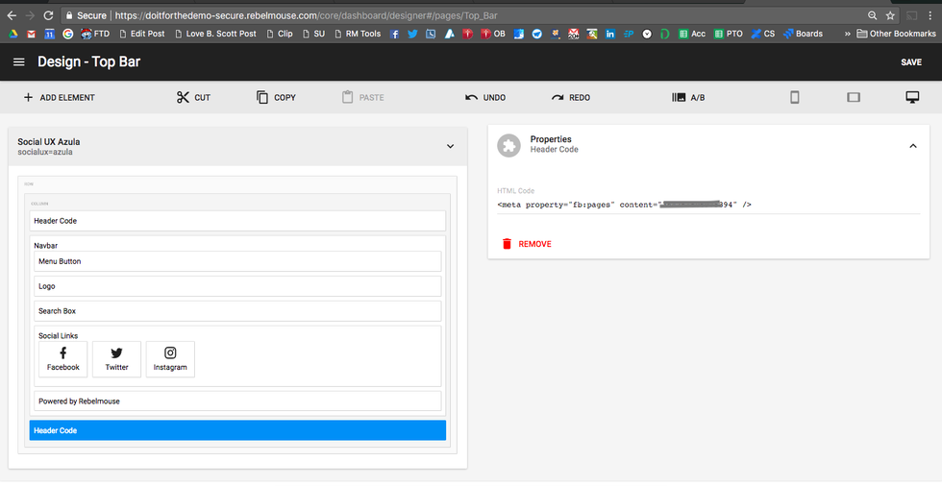The height and width of the screenshot is (486, 942).
Task: Switch to desktop monitor preview
Action: [x=912, y=97]
